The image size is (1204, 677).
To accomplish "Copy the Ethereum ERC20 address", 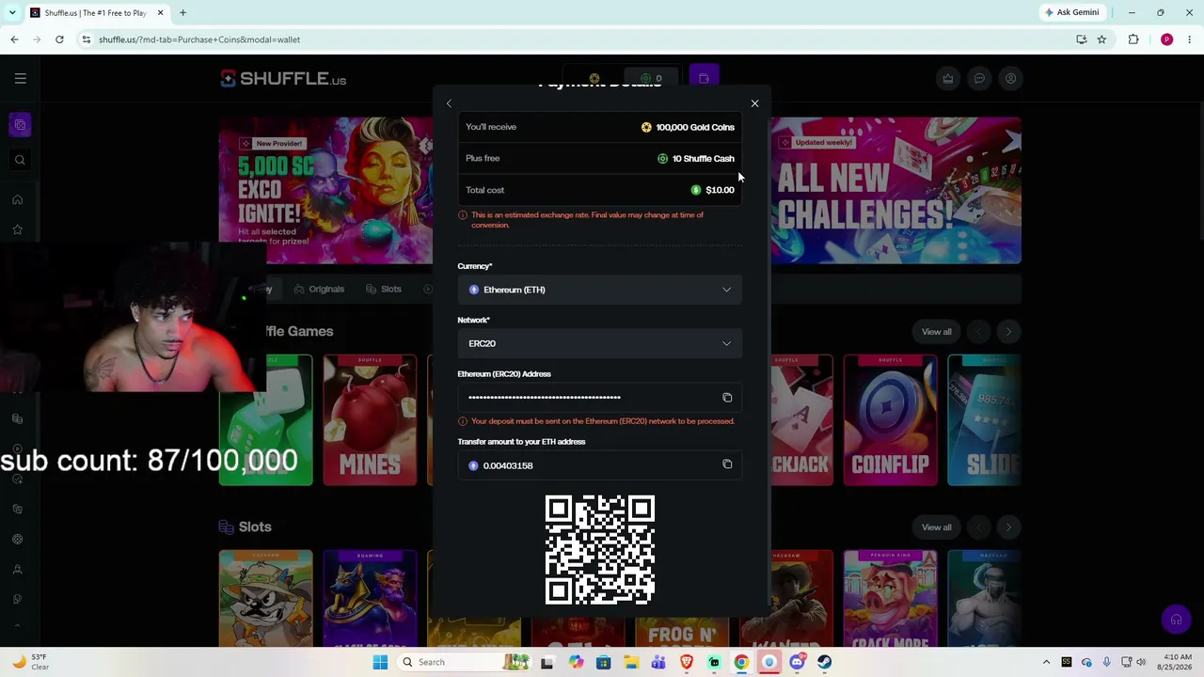I will [727, 398].
